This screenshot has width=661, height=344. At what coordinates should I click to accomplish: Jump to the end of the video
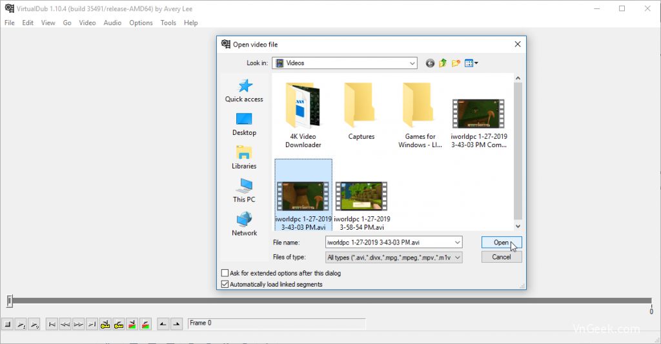coord(92,324)
